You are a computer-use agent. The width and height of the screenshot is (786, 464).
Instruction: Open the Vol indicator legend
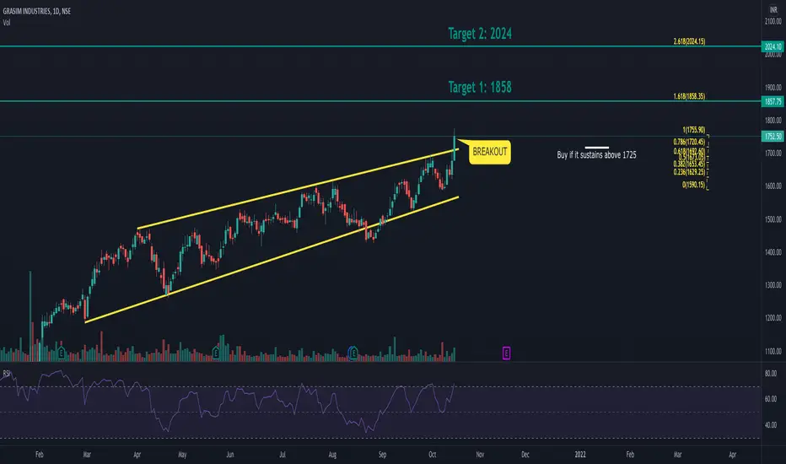pos(7,23)
